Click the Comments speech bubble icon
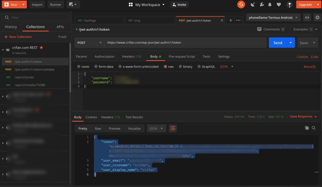Image resolution: width=322 pixels, height=187 pixels. (x=259, y=29)
